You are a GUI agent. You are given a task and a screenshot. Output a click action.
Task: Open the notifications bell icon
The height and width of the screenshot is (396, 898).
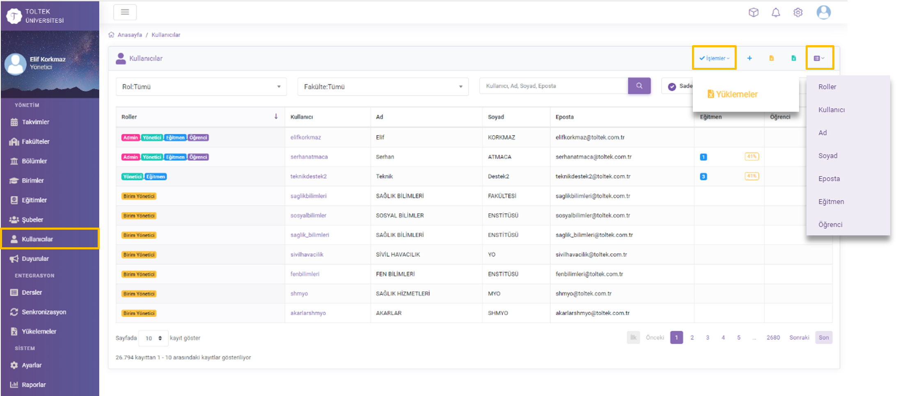pyautogui.click(x=775, y=13)
